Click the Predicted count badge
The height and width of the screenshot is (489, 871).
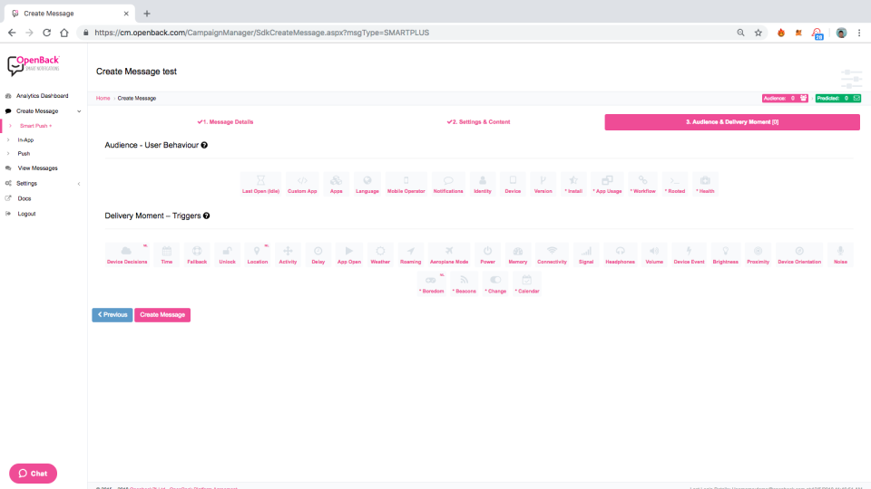tap(838, 98)
